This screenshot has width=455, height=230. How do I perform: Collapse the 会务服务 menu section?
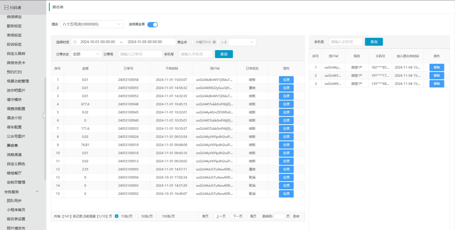[37, 191]
